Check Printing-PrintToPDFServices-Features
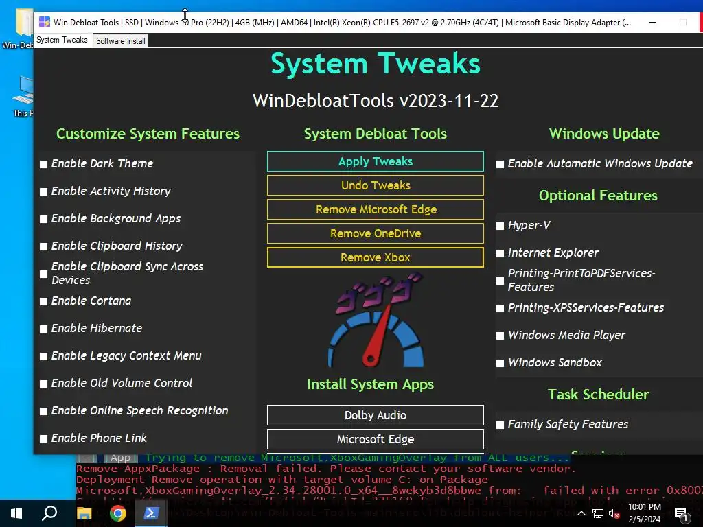 tap(500, 281)
